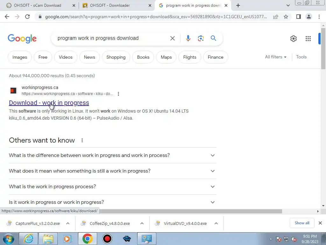Open the Chrome three-dot menu
This screenshot has height=245, width=326.
click(319, 17)
